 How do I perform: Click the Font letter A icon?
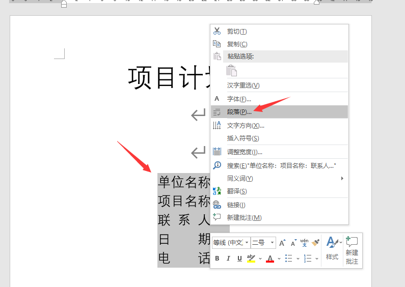tap(217, 99)
